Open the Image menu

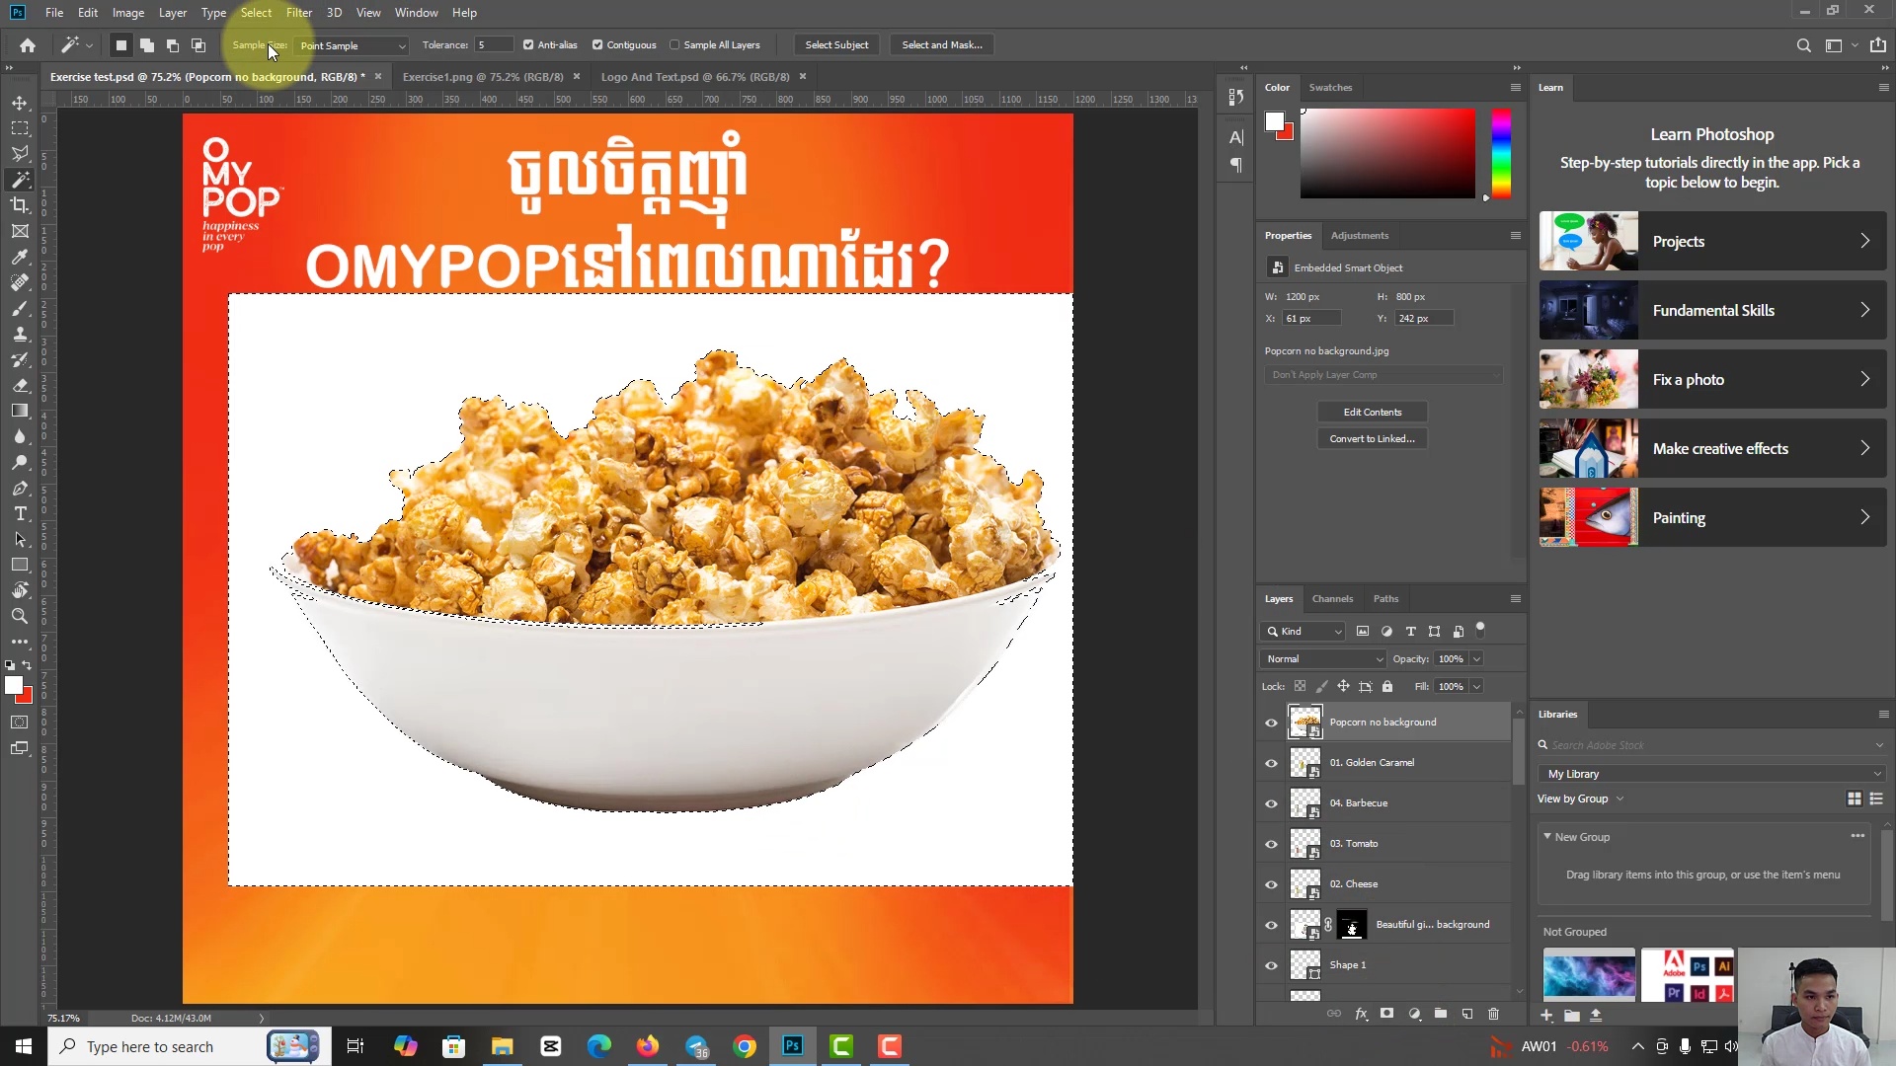[127, 13]
